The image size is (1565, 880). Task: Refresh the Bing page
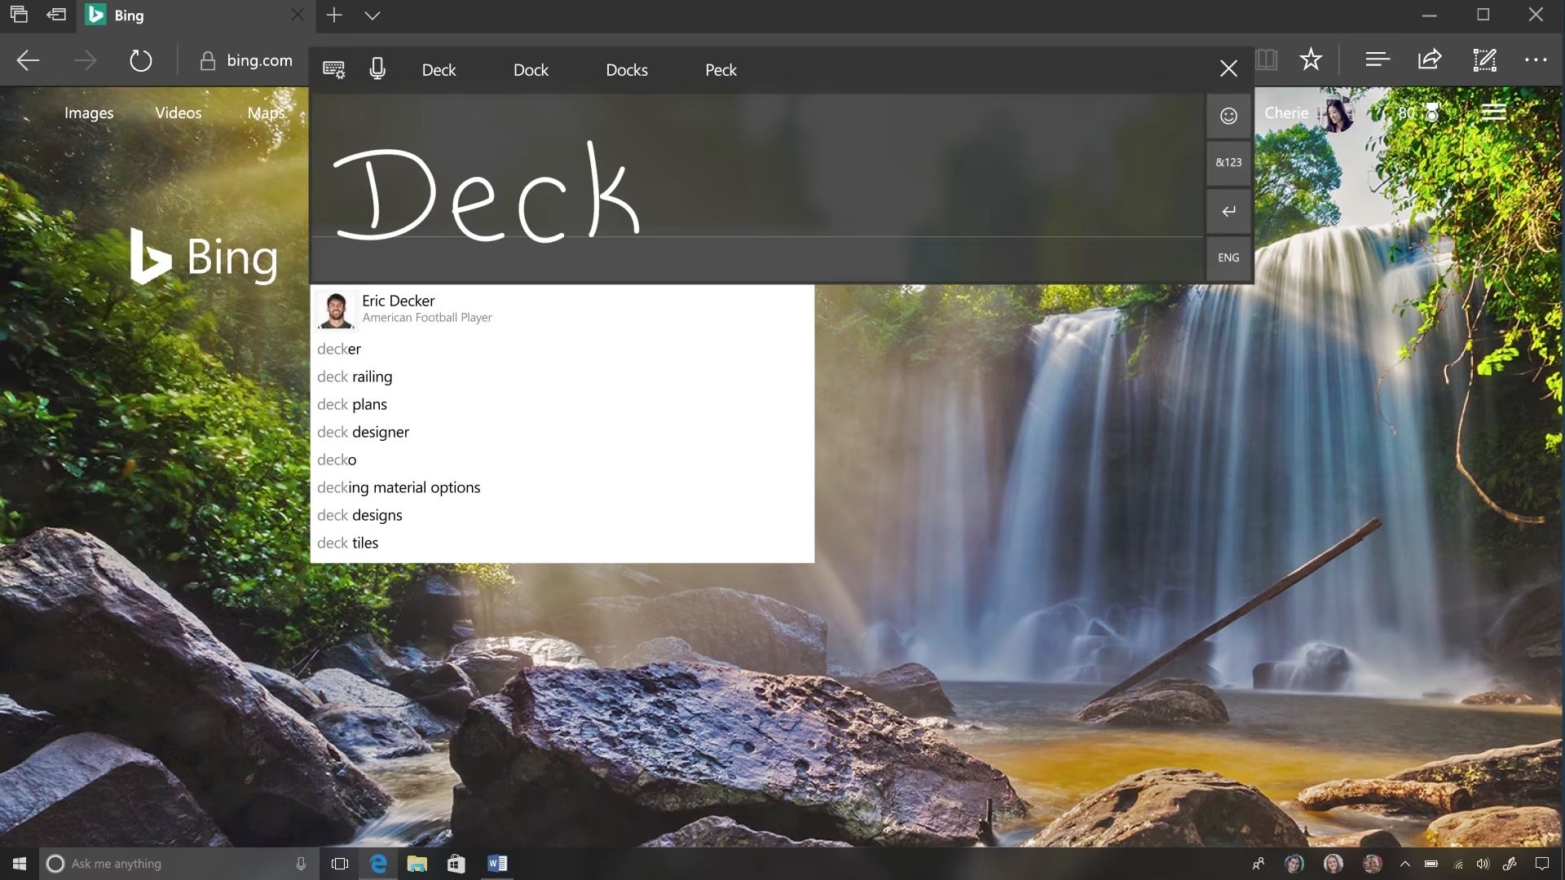click(x=141, y=60)
